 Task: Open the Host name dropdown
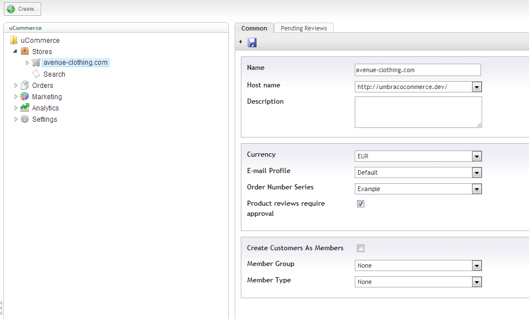[x=477, y=87]
